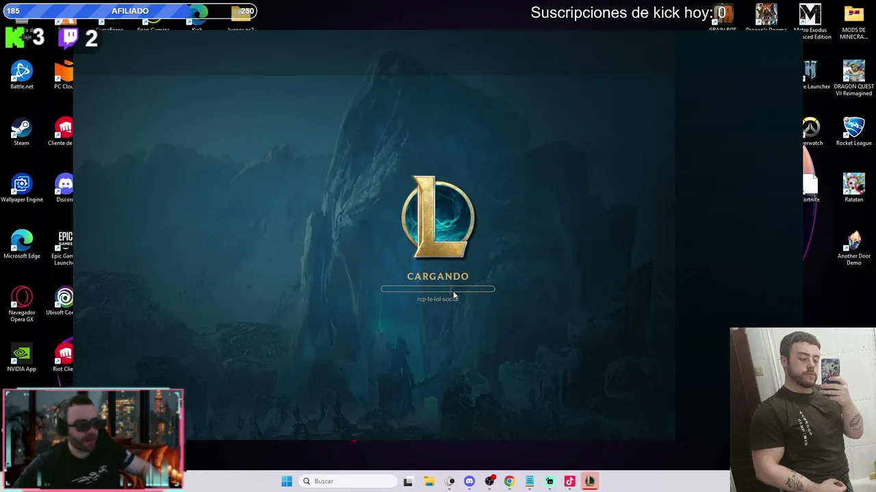Open the Ratatan desktop shortcut

pos(853,189)
